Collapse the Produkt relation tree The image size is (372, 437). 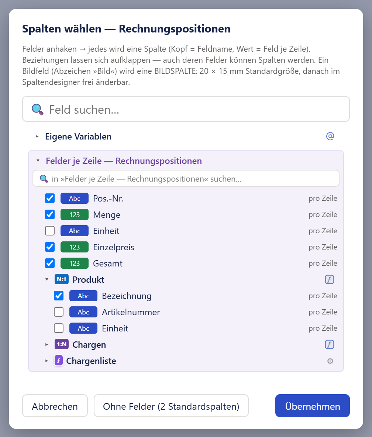tap(47, 279)
